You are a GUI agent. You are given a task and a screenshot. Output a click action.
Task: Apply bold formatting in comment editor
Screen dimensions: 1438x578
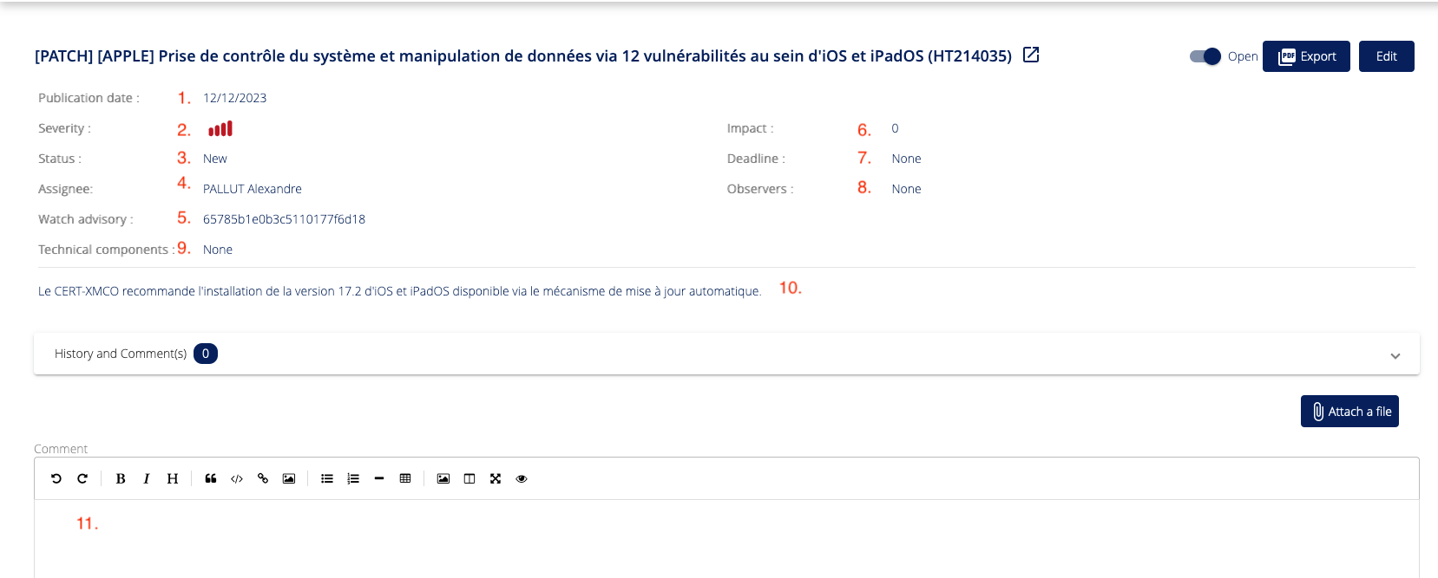[x=121, y=478]
